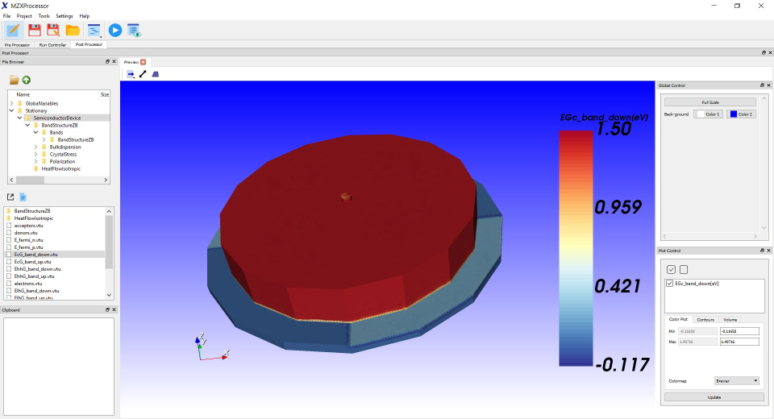Select the donors.vtu file
The width and height of the screenshot is (774, 419).
click(x=26, y=233)
